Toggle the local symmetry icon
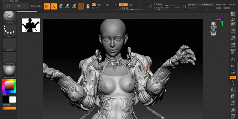The height and width of the screenshot is (119, 238). (x=233, y=66)
